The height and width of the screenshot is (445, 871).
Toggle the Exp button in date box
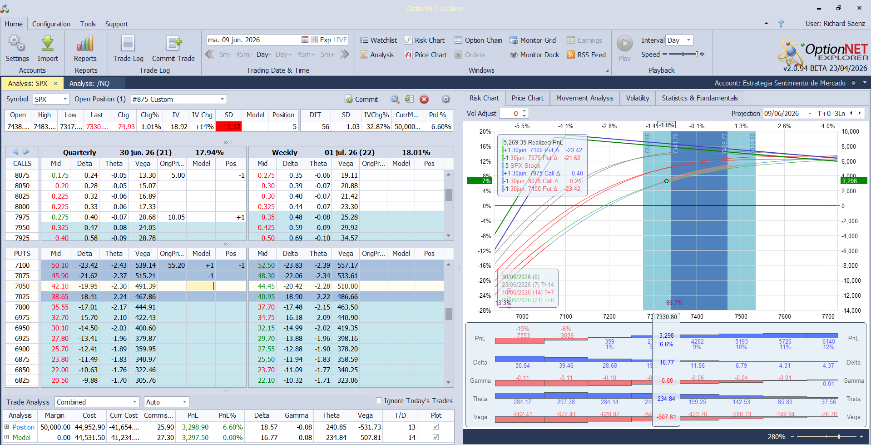click(325, 40)
